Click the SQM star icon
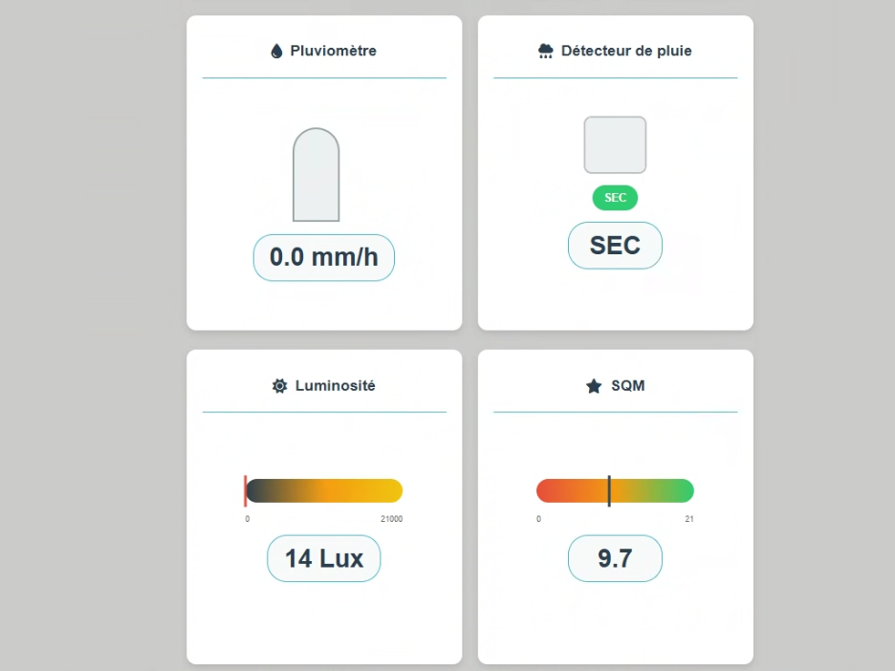This screenshot has width=895, height=671. click(594, 386)
